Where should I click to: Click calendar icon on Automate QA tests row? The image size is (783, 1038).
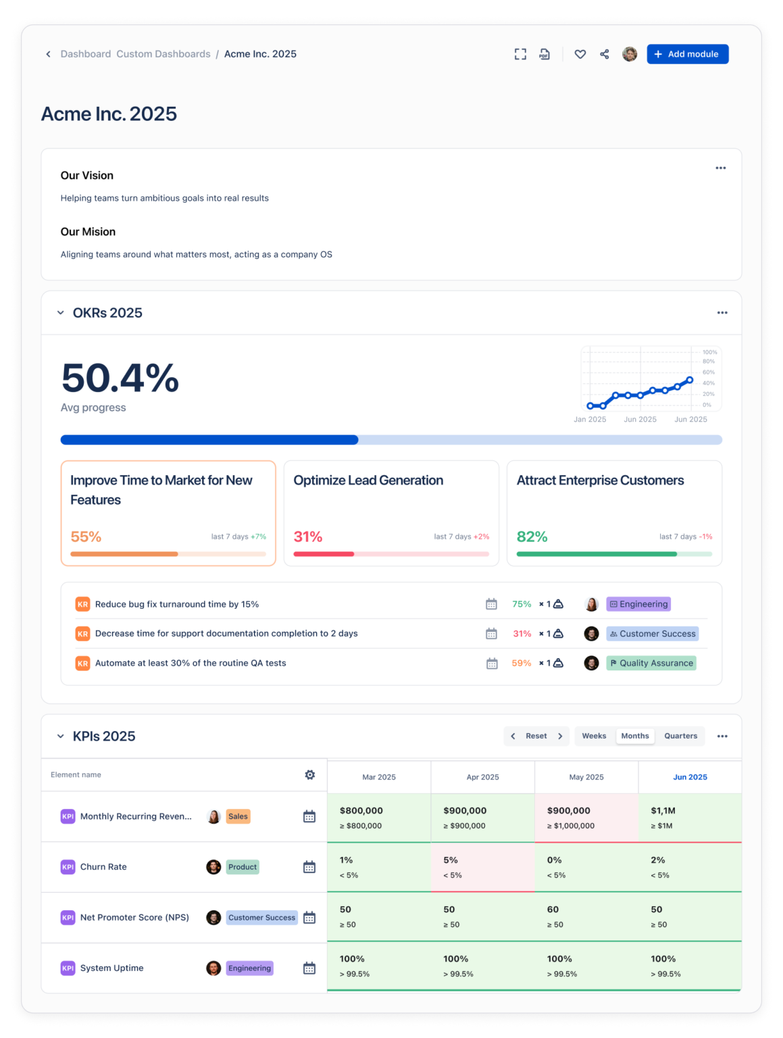pyautogui.click(x=492, y=664)
